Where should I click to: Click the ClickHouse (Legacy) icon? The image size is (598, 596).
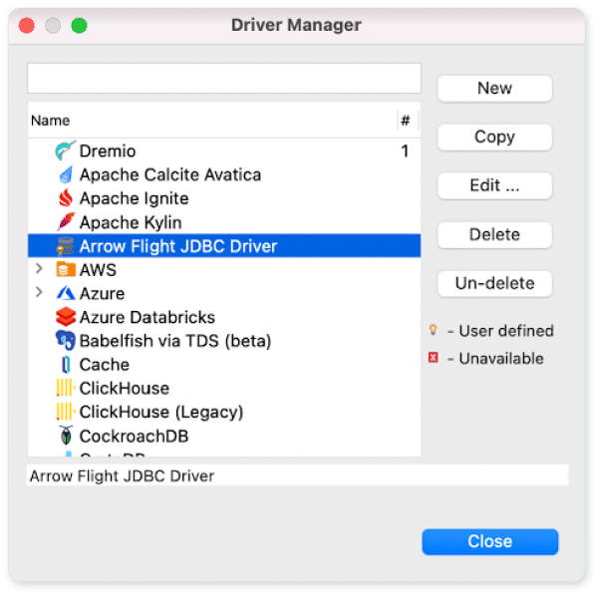[x=66, y=413]
